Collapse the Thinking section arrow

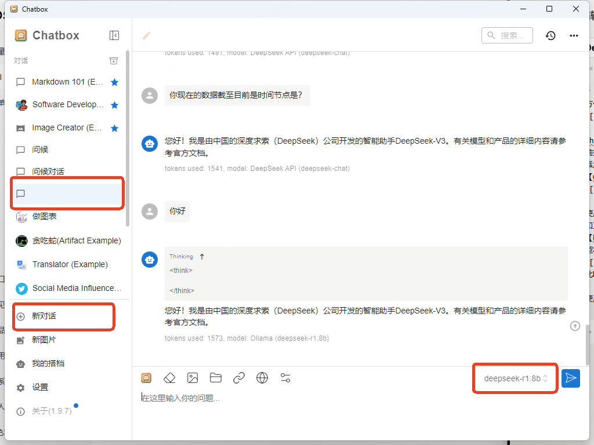pyautogui.click(x=202, y=257)
